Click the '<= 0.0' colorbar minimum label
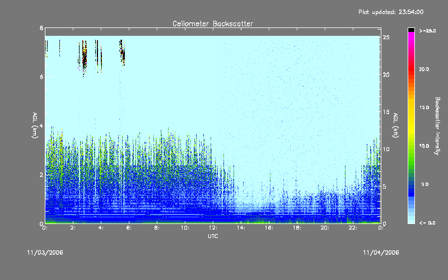The image size is (448, 280). coord(427,223)
